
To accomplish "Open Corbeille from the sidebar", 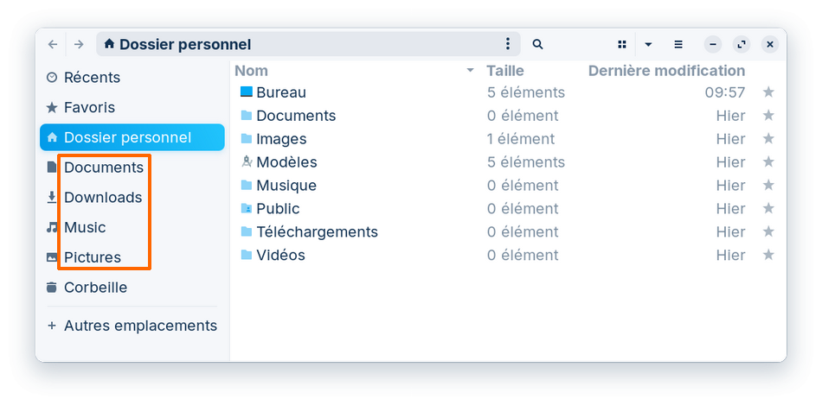I will click(95, 288).
